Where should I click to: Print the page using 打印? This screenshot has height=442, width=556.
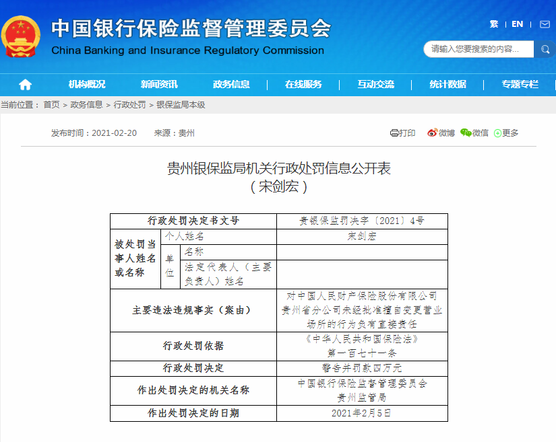(x=403, y=133)
